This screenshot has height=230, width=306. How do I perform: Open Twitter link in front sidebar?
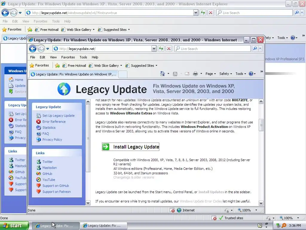click(x=48, y=162)
